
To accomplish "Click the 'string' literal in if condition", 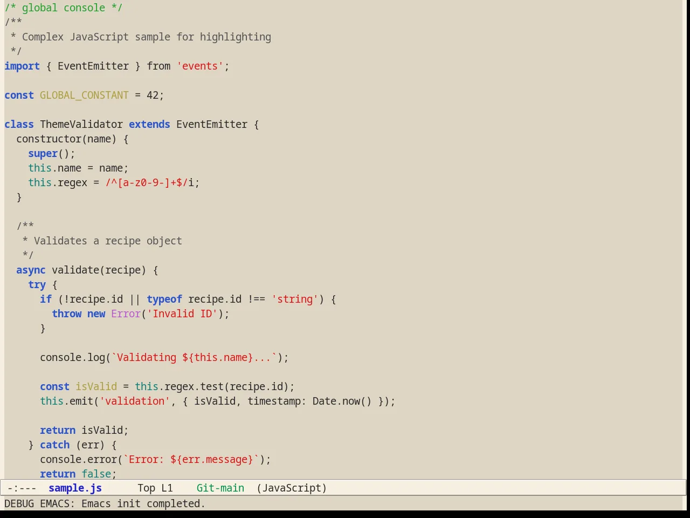I will tap(295, 299).
